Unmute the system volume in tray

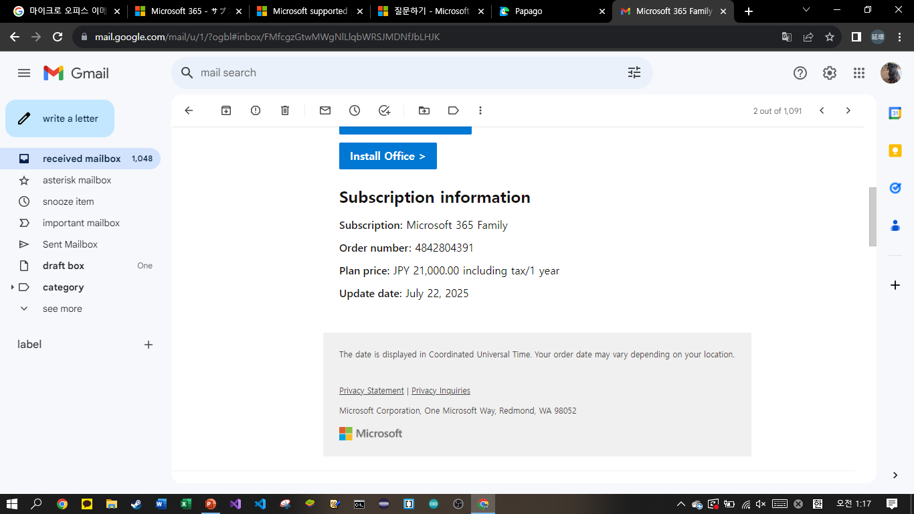[x=761, y=504]
